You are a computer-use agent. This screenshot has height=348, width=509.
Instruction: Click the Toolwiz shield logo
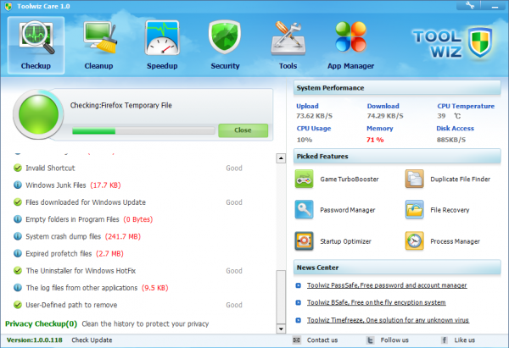480,42
